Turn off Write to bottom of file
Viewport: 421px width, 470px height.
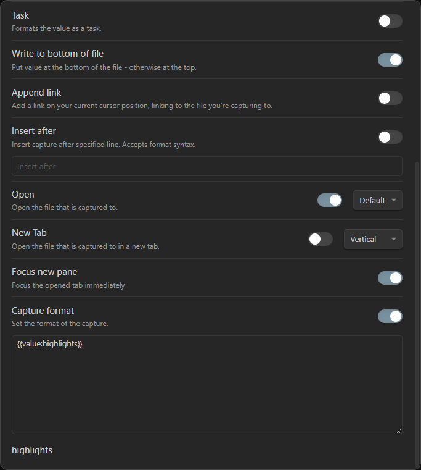click(390, 60)
